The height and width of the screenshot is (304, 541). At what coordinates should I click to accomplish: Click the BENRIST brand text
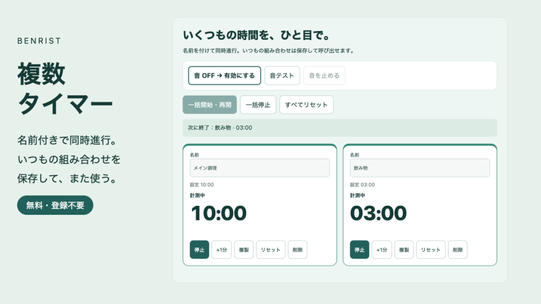39,41
